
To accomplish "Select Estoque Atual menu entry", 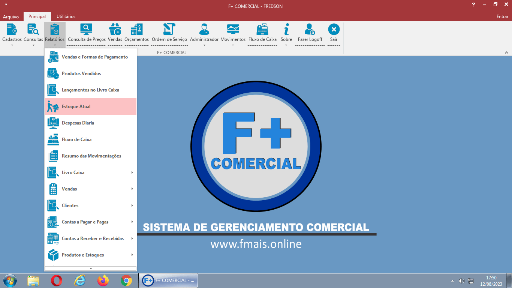I will click(x=91, y=106).
